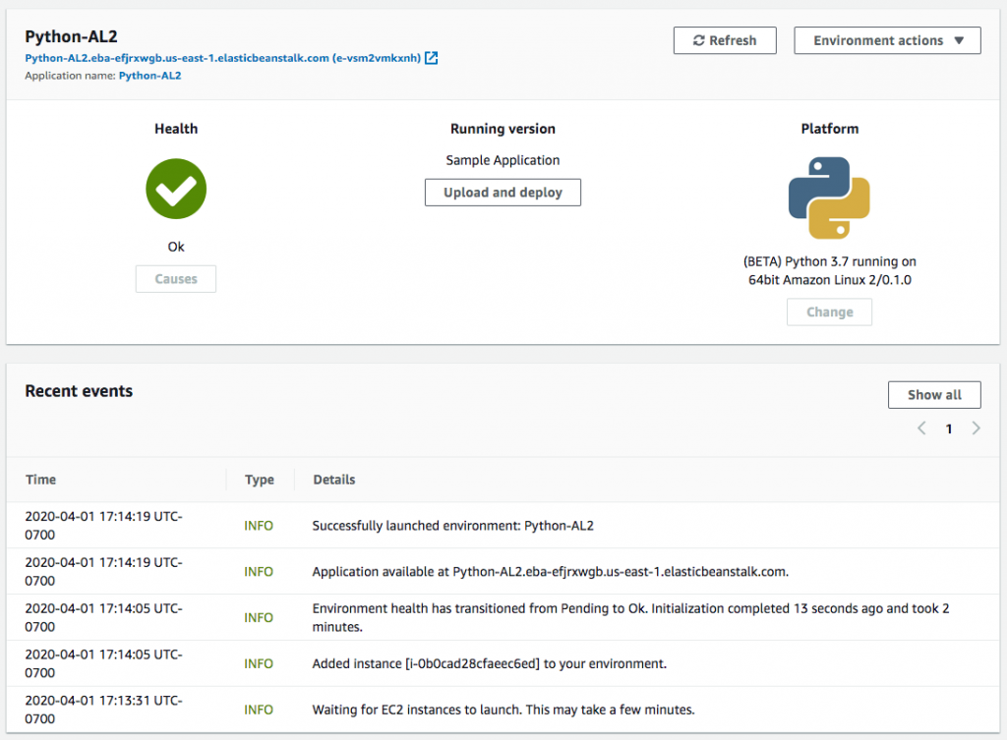1007x740 pixels.
Task: Click the Time column header
Action: (x=40, y=480)
